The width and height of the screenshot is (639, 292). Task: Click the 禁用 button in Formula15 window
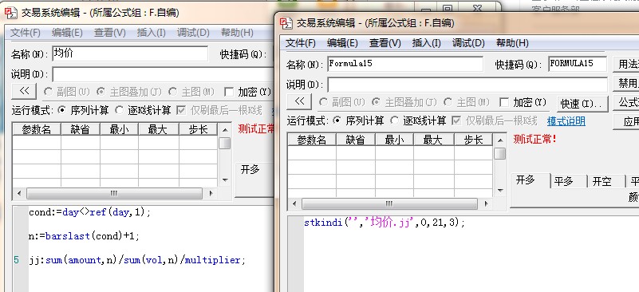click(x=626, y=84)
